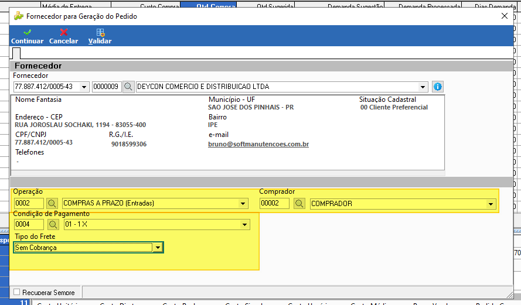Click the R.G./I.E. value 9018599306
The height and width of the screenshot is (305, 521).
pyautogui.click(x=129, y=144)
